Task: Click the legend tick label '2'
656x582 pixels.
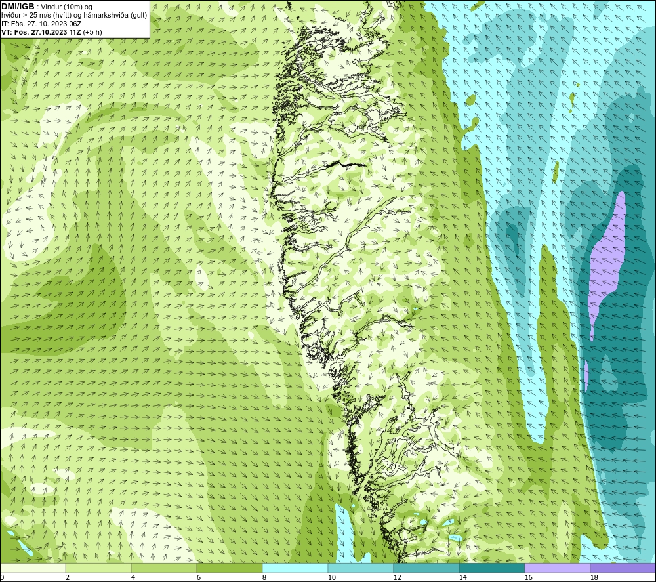Action: 68,578
